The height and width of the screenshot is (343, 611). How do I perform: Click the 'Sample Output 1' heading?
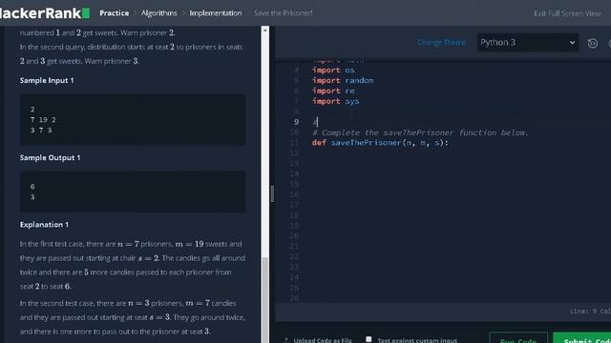point(51,157)
